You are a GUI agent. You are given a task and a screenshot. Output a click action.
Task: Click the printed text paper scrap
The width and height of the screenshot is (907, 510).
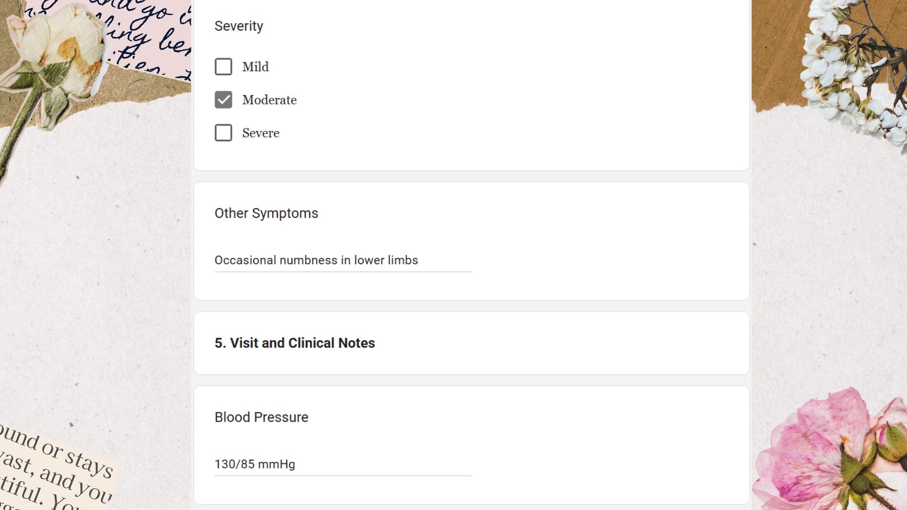pyautogui.click(x=54, y=467)
